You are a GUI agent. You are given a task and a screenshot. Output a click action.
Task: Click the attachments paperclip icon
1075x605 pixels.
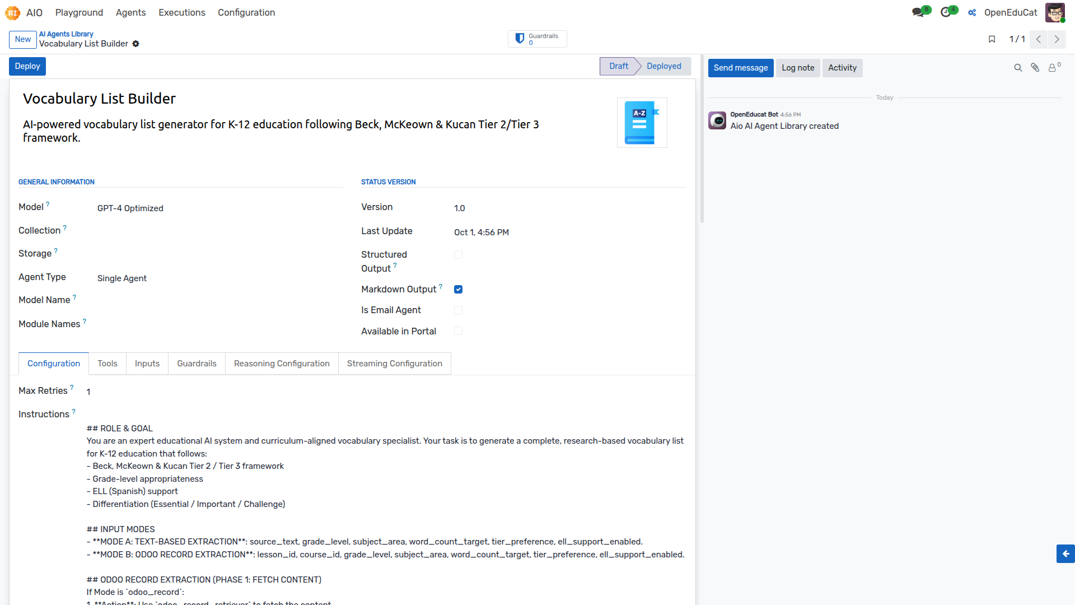pos(1035,68)
